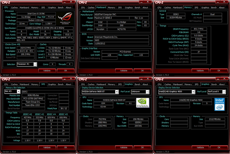Click OK in the NVIDIA Graphics window

tap(142, 147)
